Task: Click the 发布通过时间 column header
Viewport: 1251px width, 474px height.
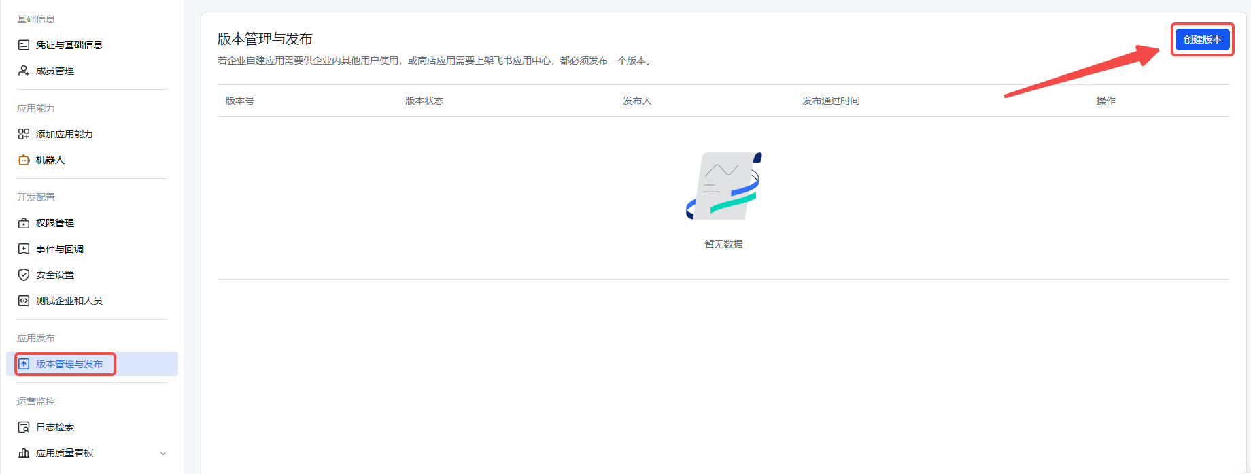Action: click(x=831, y=101)
